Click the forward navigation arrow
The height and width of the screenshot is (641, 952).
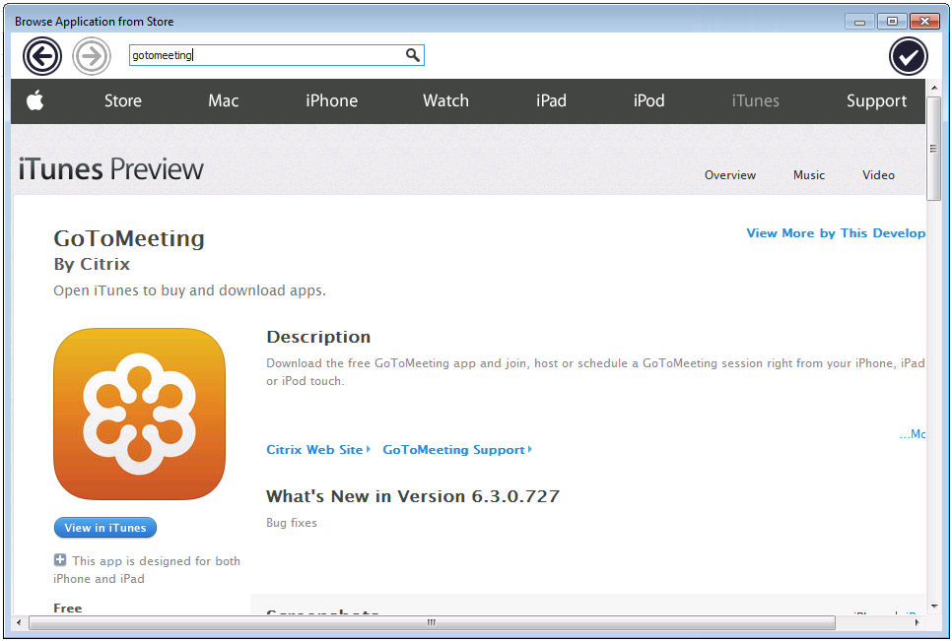click(x=92, y=55)
